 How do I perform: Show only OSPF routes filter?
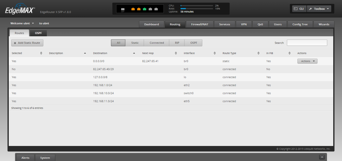(x=194, y=43)
